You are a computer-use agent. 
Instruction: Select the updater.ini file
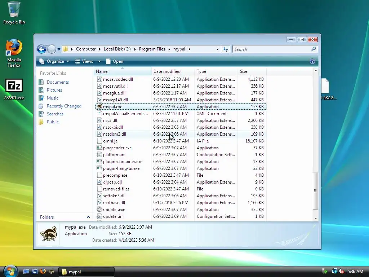(x=113, y=216)
